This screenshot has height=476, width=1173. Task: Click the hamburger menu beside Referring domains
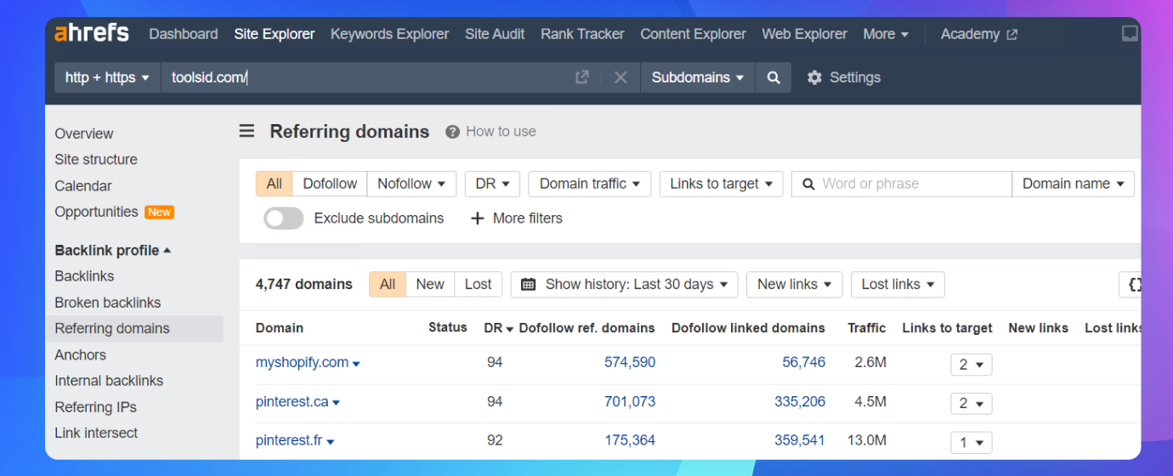pyautogui.click(x=246, y=131)
